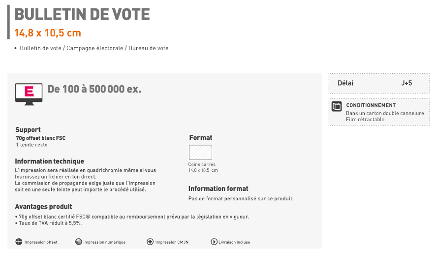Click the Bureau de vote text
Image resolution: width=437 pixels, height=253 pixels.
(x=148, y=48)
